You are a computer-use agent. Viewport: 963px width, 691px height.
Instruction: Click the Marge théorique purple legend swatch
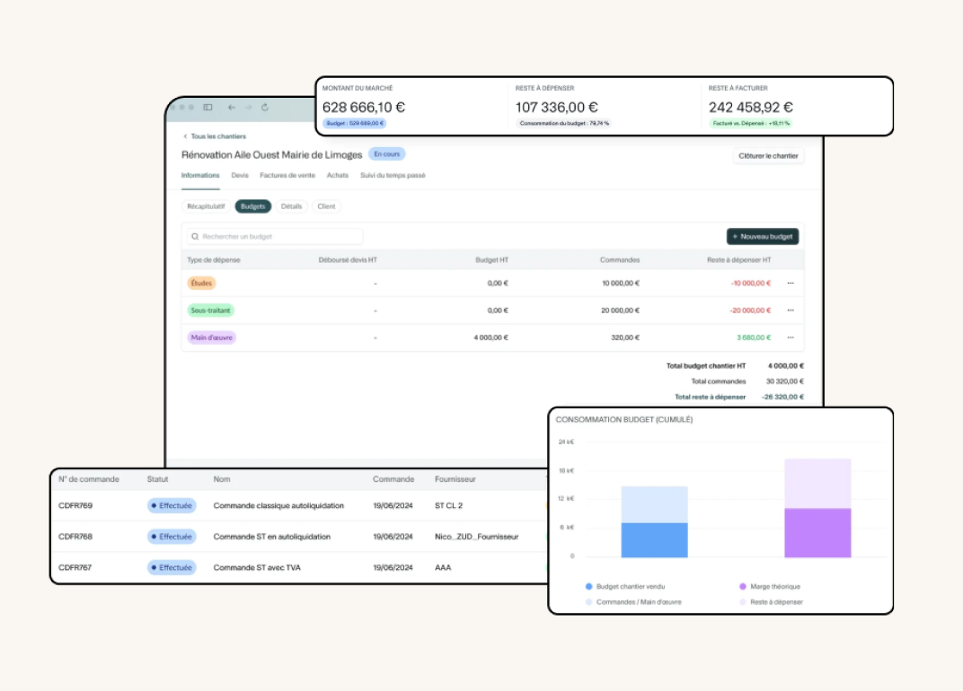pos(743,586)
